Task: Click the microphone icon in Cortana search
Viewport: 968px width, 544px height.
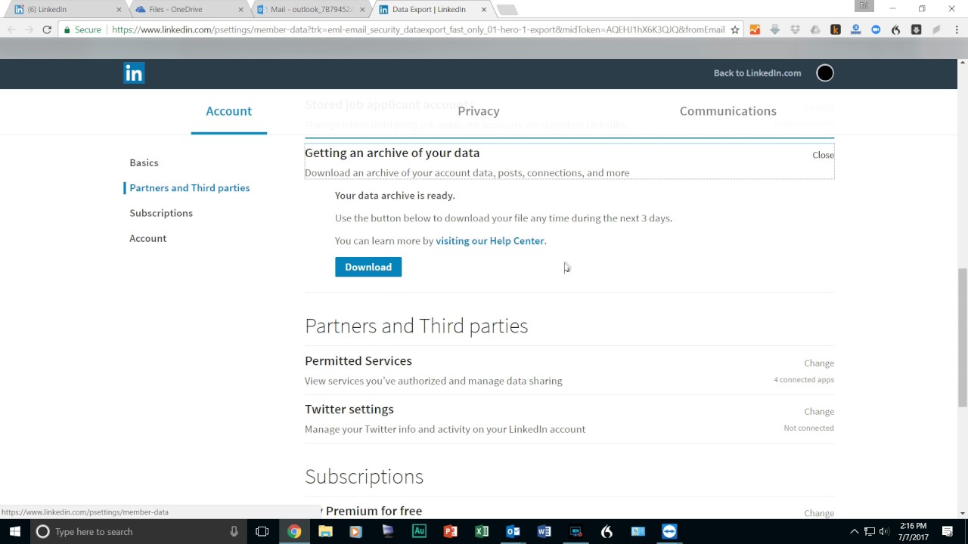Action: (x=234, y=531)
